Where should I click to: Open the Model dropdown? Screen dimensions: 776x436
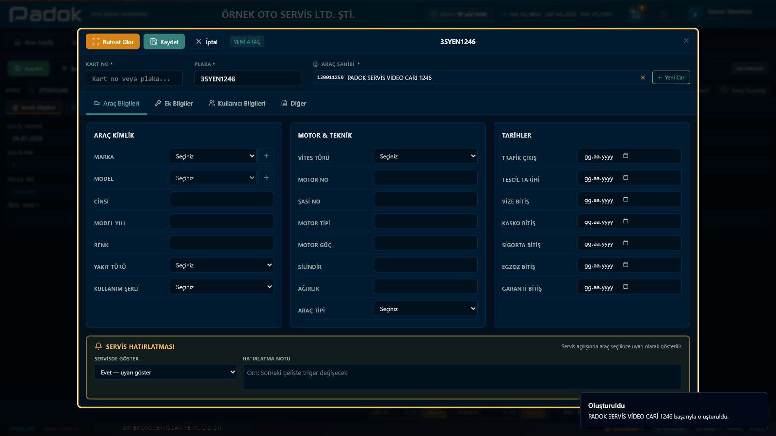point(213,178)
